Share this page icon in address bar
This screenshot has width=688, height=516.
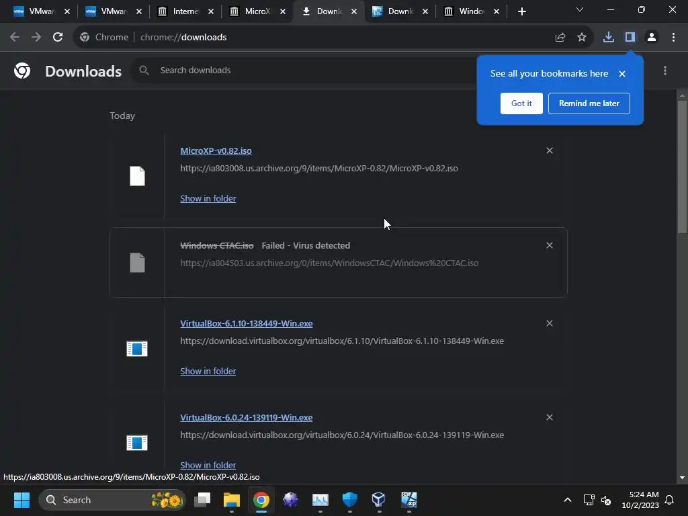coord(560,38)
